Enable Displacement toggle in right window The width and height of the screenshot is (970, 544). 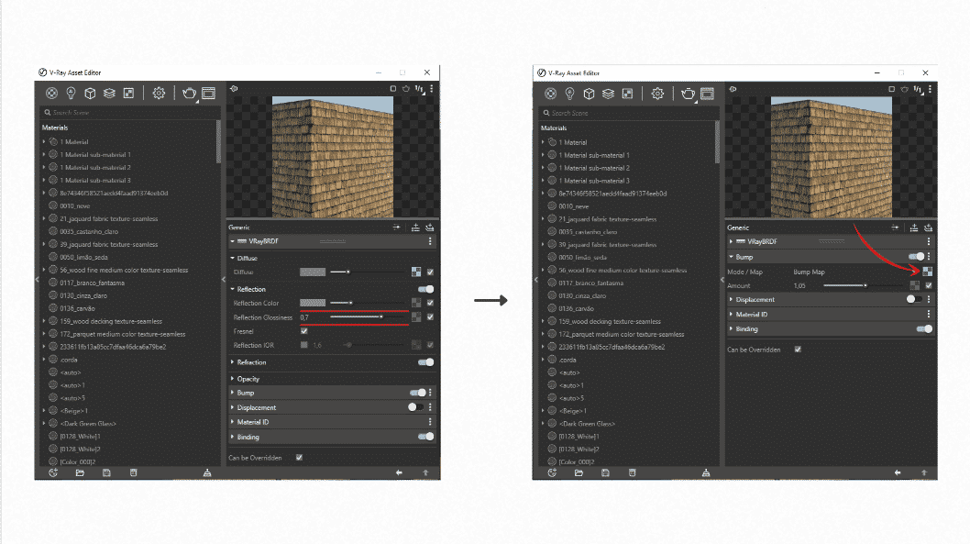click(x=914, y=299)
